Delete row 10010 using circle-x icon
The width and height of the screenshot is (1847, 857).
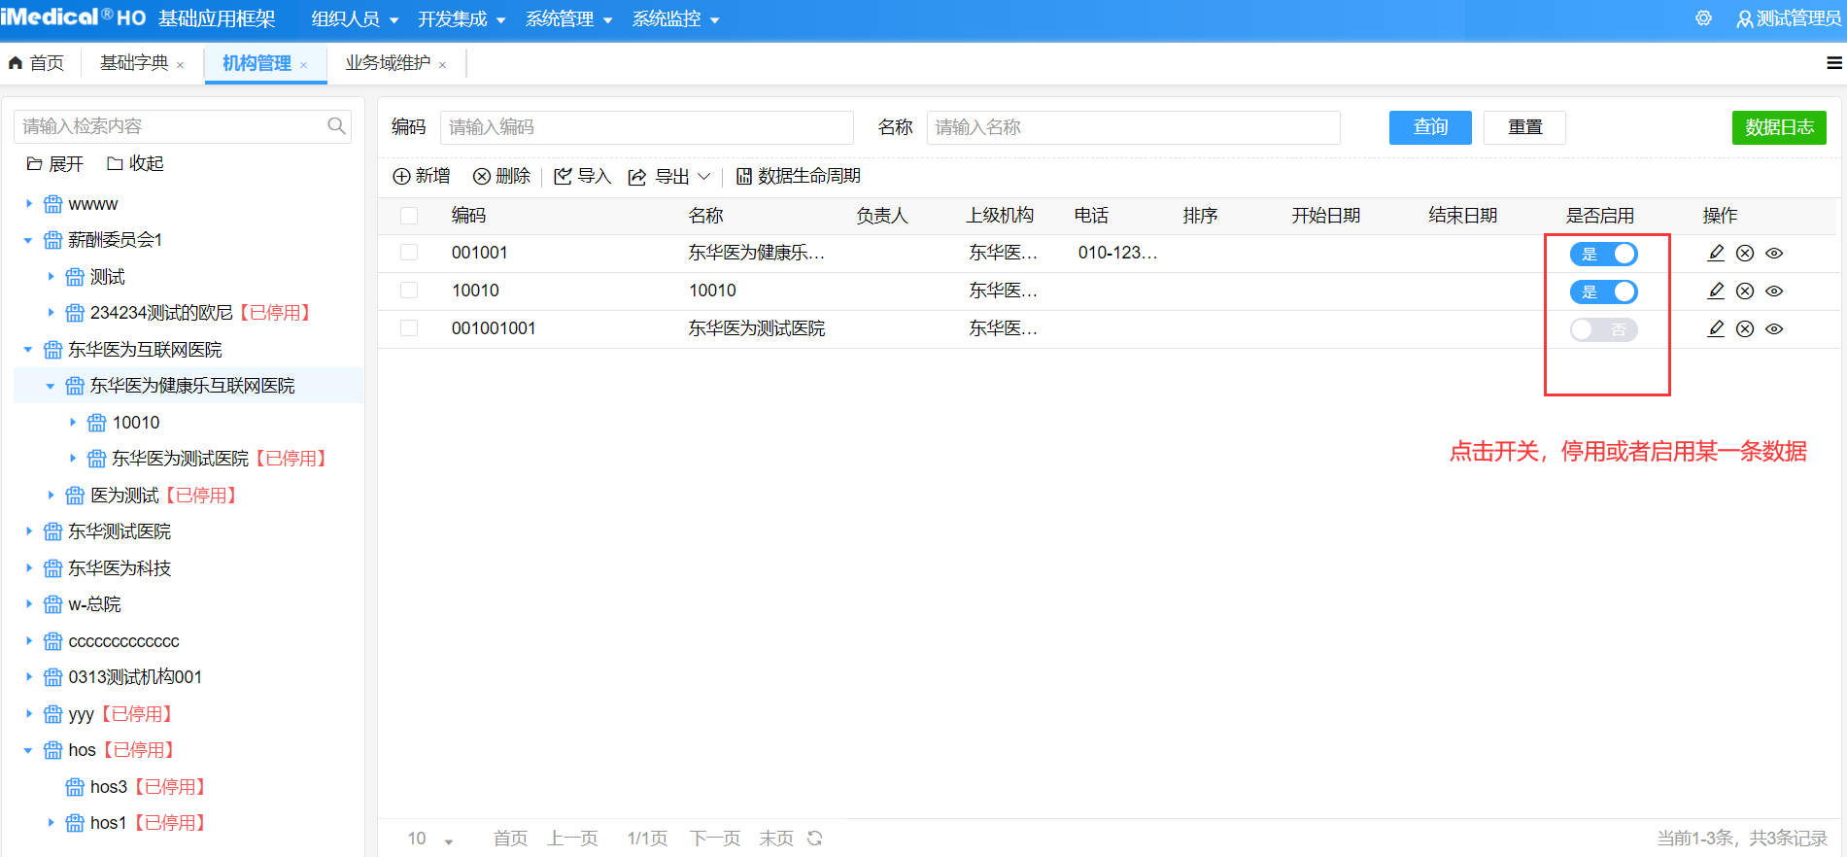[1745, 291]
